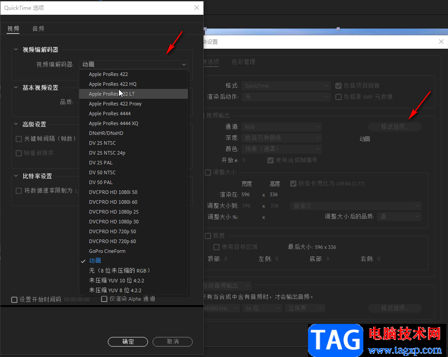Select DNxHR/DNxHD from codec list
The width and height of the screenshot is (448, 357).
coord(133,133)
